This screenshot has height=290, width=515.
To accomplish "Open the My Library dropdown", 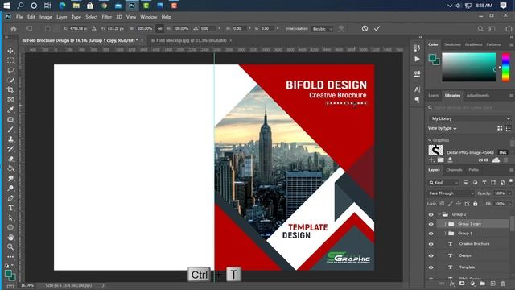I will tap(470, 118).
